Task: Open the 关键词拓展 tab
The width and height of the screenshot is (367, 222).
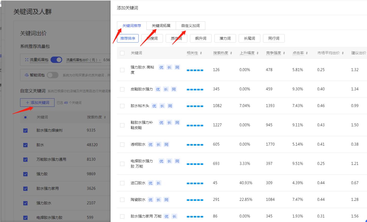Action: tap(161, 26)
